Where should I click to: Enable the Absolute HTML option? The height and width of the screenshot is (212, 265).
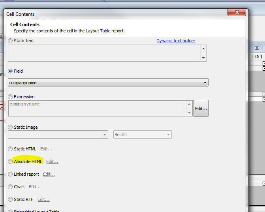(x=10, y=161)
